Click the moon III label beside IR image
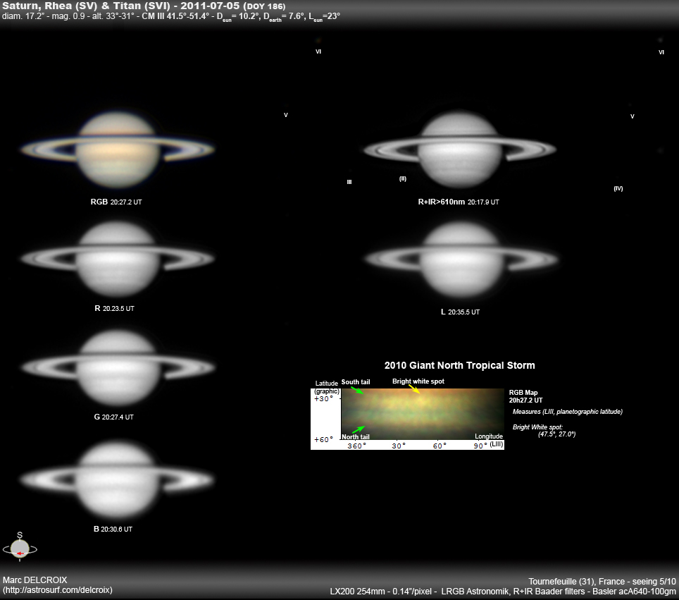This screenshot has width=679, height=600. coord(349,182)
